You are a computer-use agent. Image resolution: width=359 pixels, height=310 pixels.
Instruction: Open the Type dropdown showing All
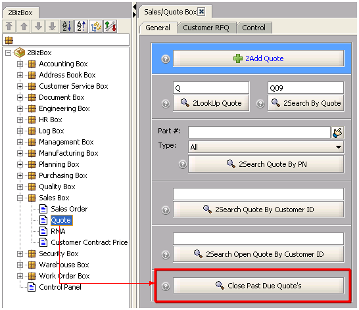point(266,147)
